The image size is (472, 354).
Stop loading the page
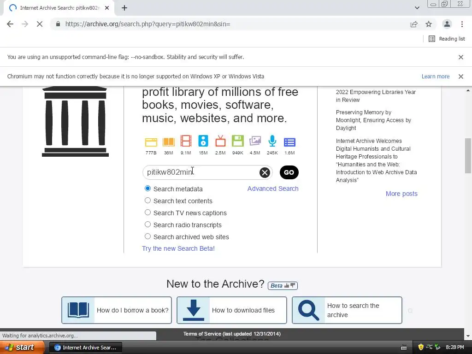[x=40, y=24]
